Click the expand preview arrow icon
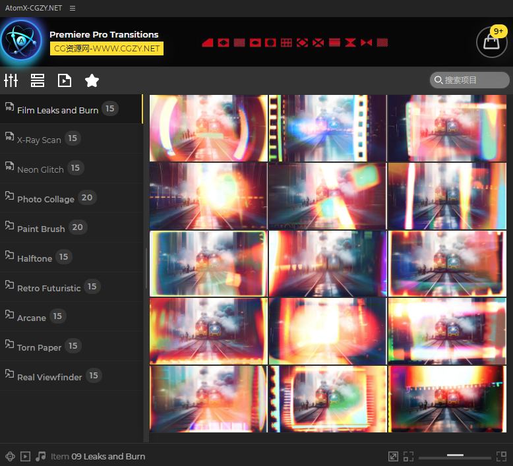Image resolution: width=513 pixels, height=466 pixels. (393, 456)
